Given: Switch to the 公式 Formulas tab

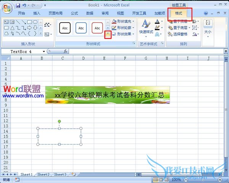Looking at the screenshot, I should click(74, 13).
